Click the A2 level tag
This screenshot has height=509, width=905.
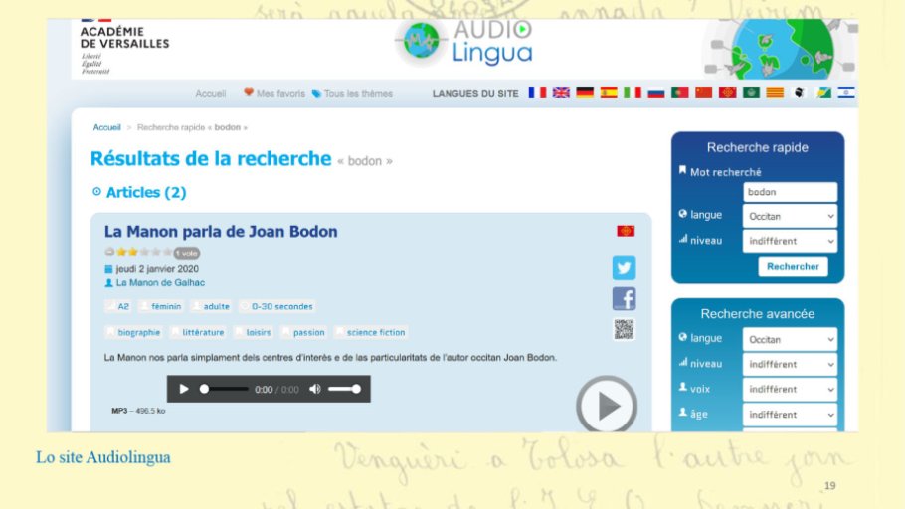point(117,306)
